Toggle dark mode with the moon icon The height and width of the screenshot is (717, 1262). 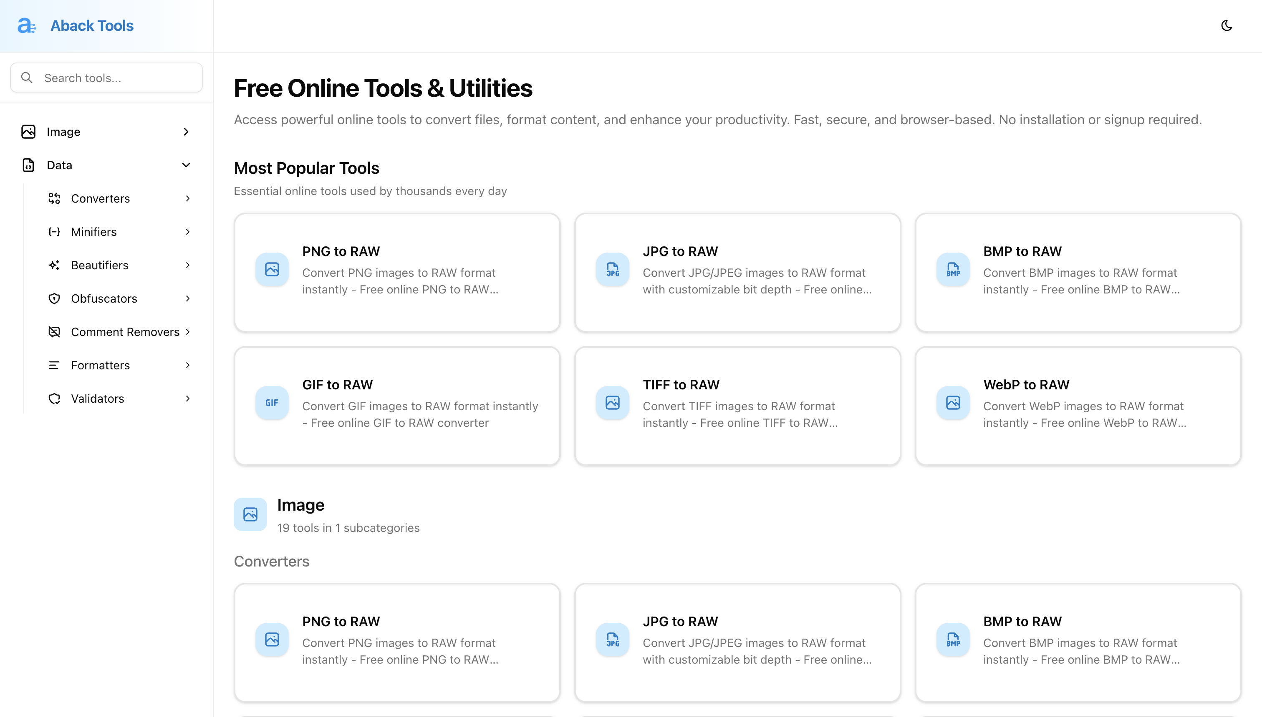(1227, 25)
